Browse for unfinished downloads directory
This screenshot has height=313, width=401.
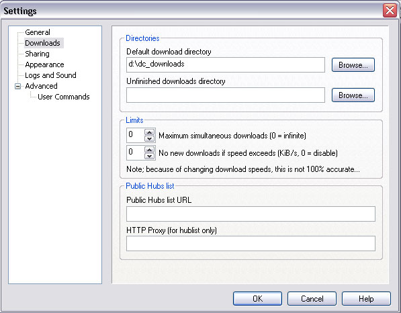point(353,95)
